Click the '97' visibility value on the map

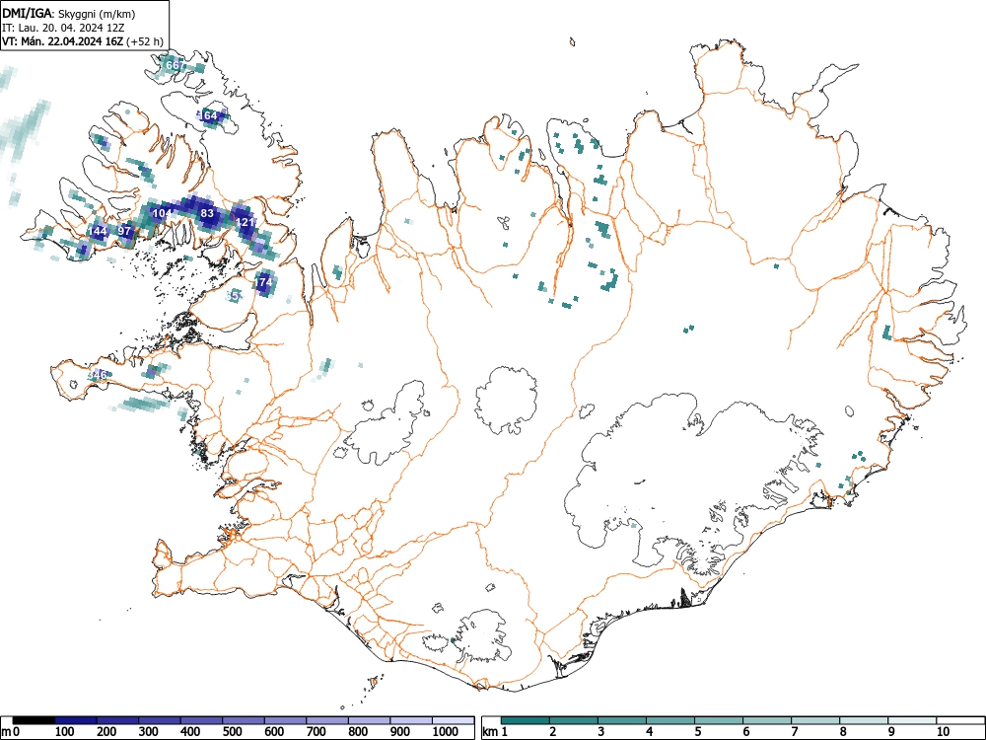(x=124, y=231)
